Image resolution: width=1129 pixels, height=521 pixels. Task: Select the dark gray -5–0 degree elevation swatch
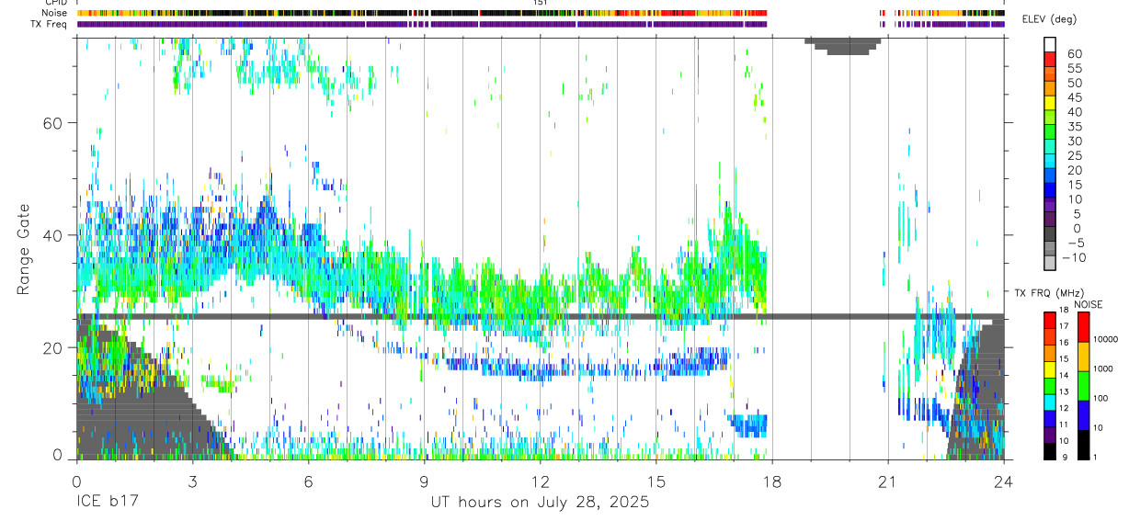pyautogui.click(x=1050, y=235)
